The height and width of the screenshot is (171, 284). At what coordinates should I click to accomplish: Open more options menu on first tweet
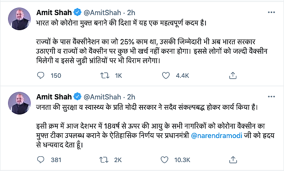coord(271,12)
